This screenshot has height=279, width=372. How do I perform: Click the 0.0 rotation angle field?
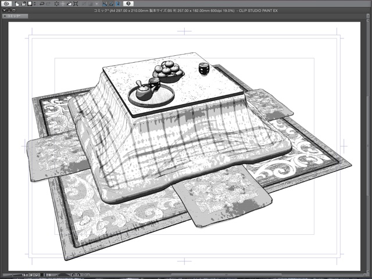[48, 275]
